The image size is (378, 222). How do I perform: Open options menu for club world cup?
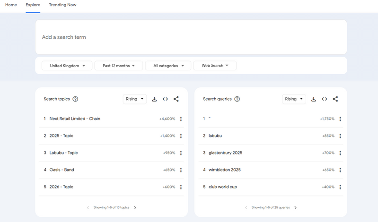point(340,187)
